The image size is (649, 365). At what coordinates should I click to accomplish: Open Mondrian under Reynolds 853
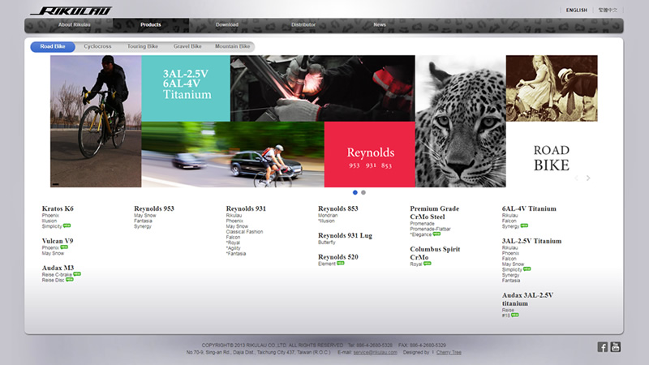tap(328, 215)
